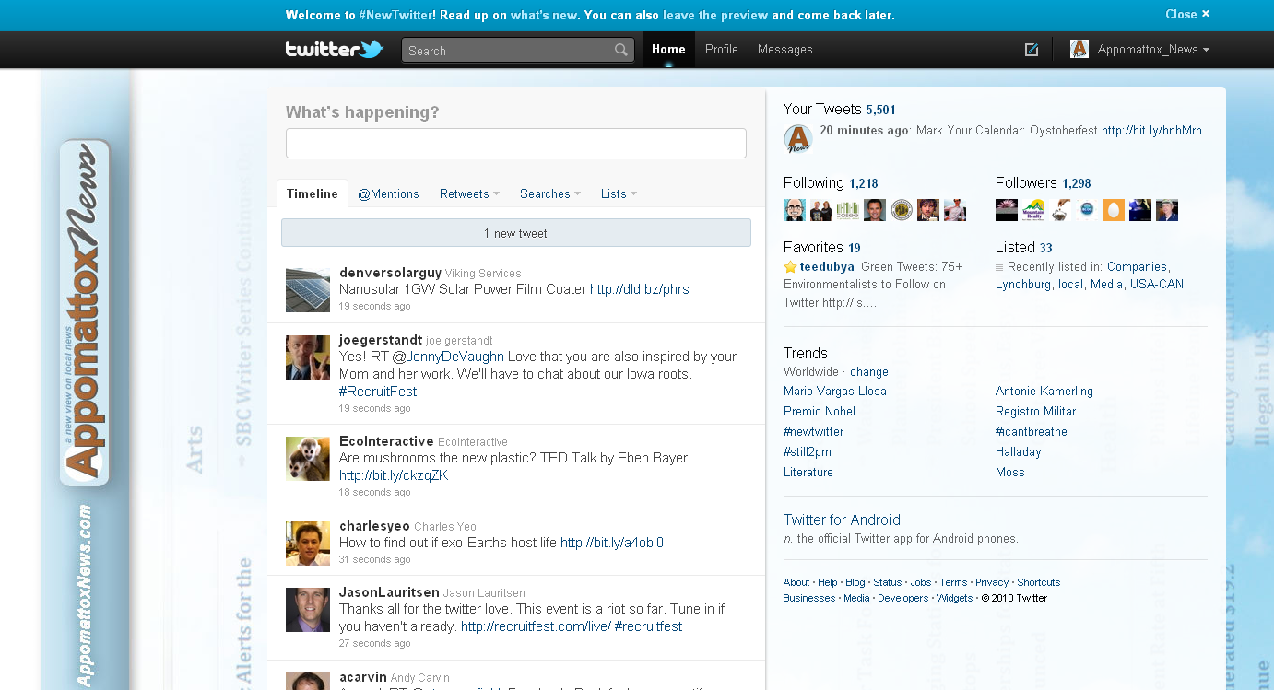
Task: Close the NewTwitter welcome banner
Action: 1187,14
